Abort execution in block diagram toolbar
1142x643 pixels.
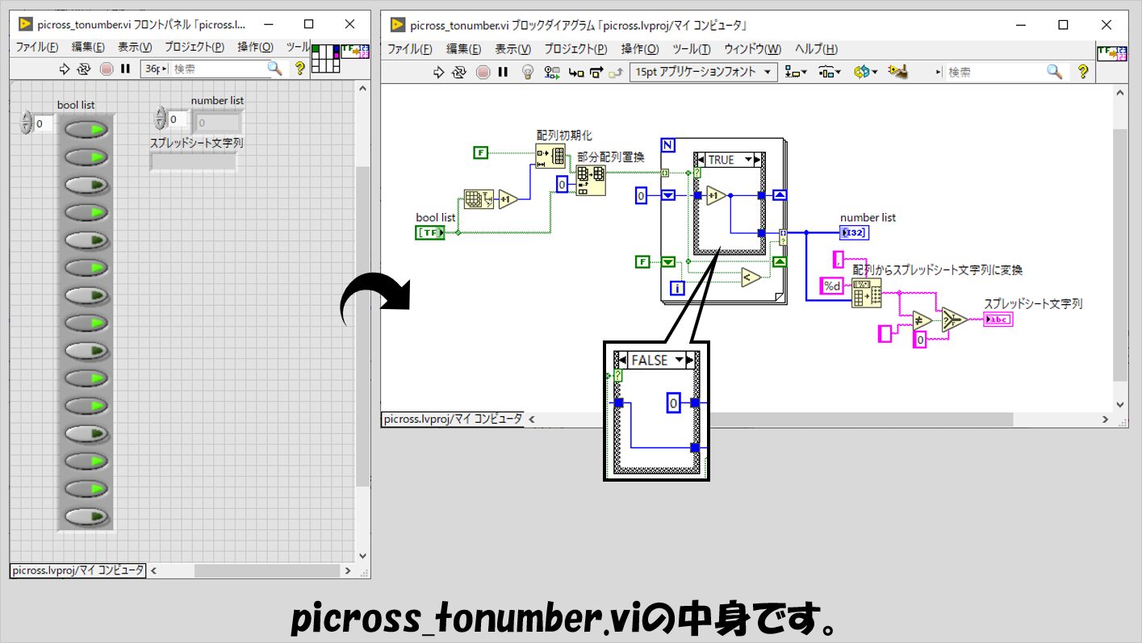point(483,72)
